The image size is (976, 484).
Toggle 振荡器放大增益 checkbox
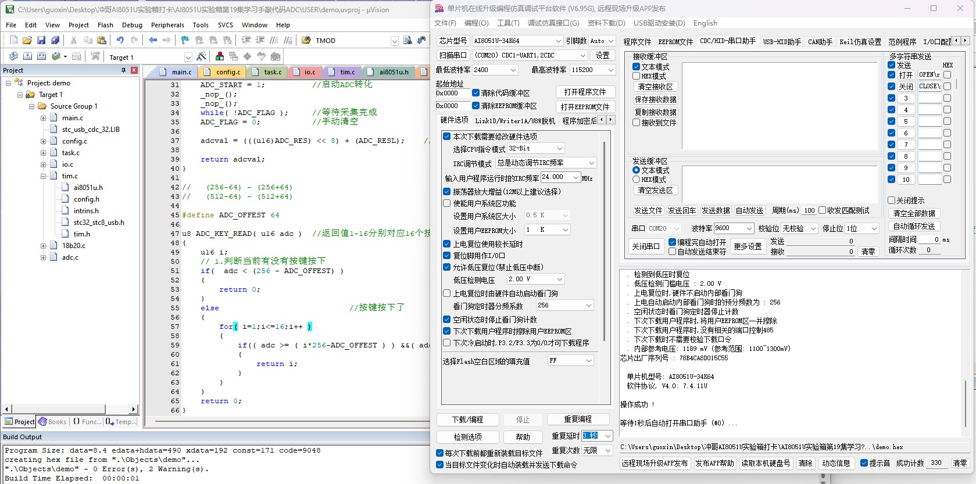coord(446,192)
